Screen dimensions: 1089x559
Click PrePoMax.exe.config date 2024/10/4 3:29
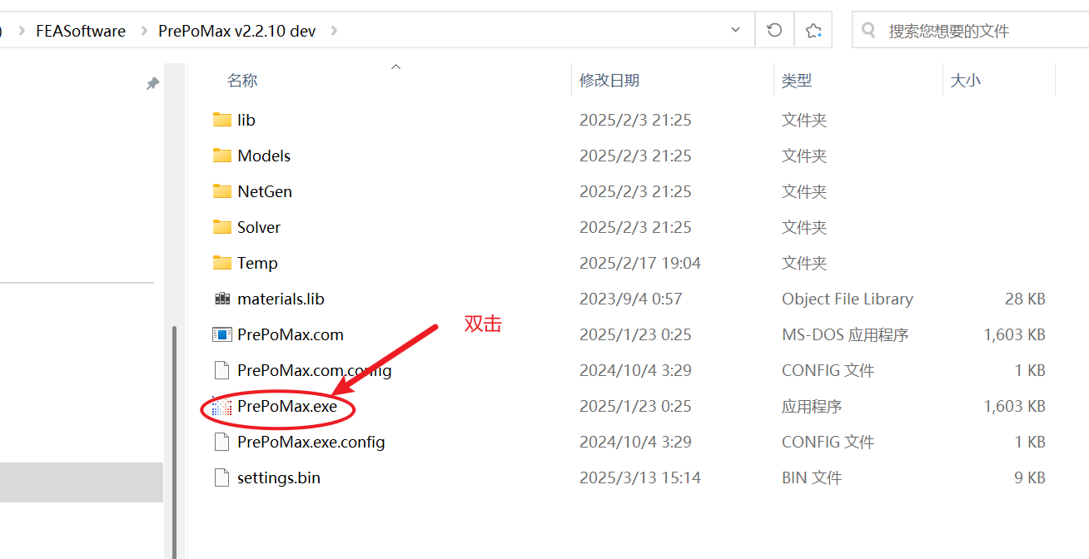635,442
